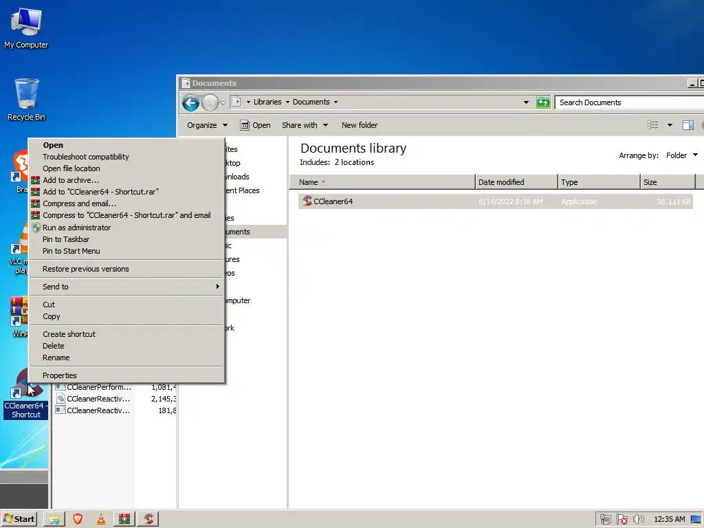Click the Forward arrow in Documents window
The width and height of the screenshot is (704, 528).
click(x=210, y=103)
